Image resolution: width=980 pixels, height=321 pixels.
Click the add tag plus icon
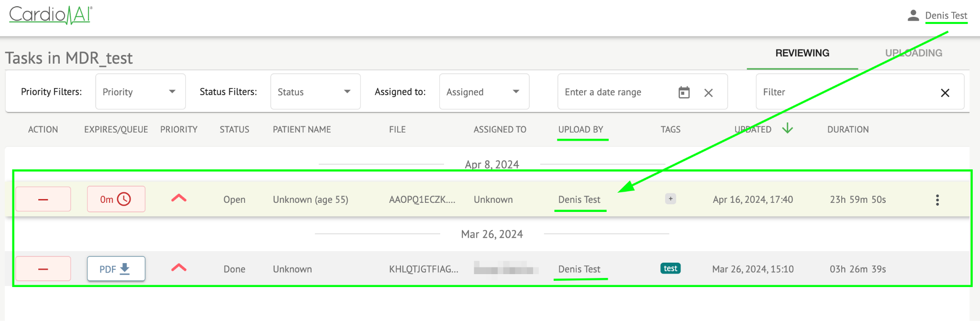[x=670, y=199]
